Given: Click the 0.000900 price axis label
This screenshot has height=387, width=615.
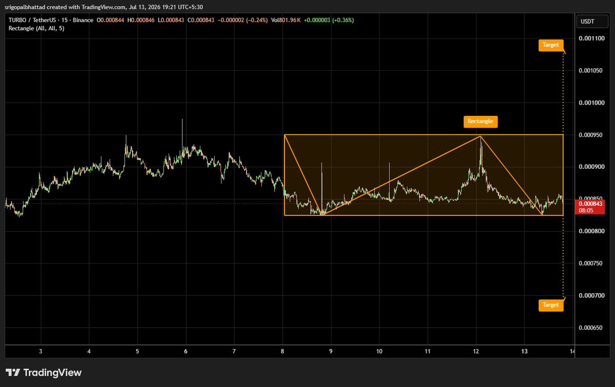Looking at the screenshot, I should coord(591,167).
